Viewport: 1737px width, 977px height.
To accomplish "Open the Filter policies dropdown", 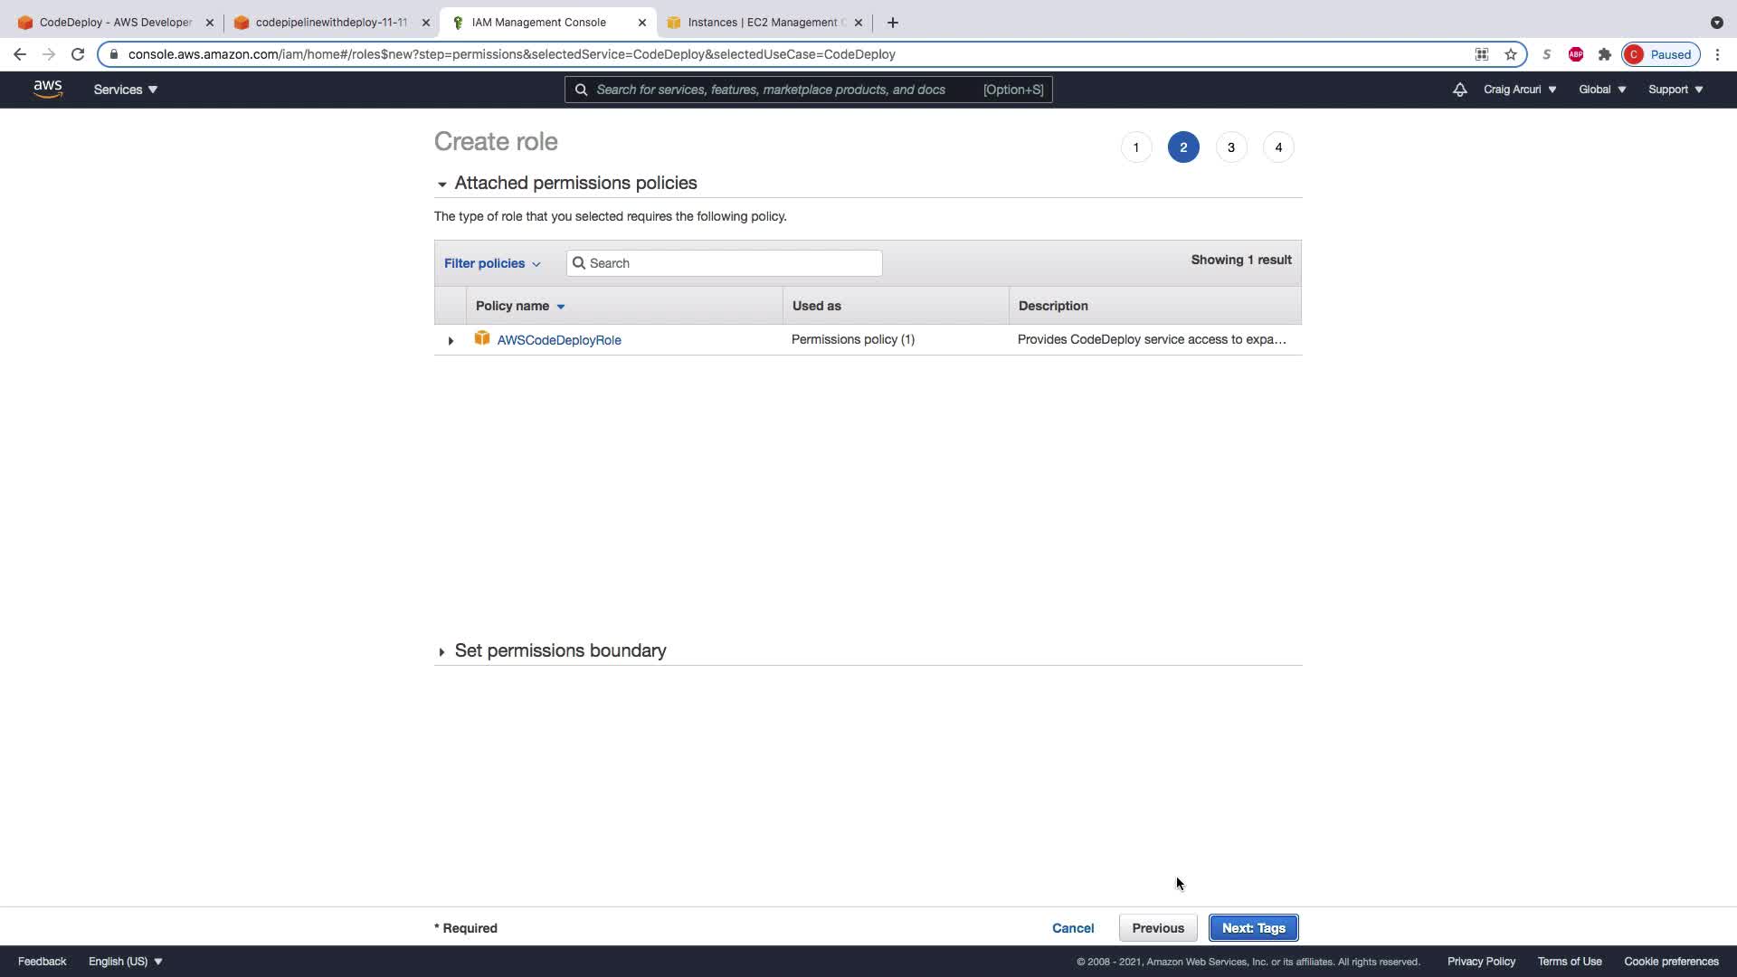I will coord(492,263).
